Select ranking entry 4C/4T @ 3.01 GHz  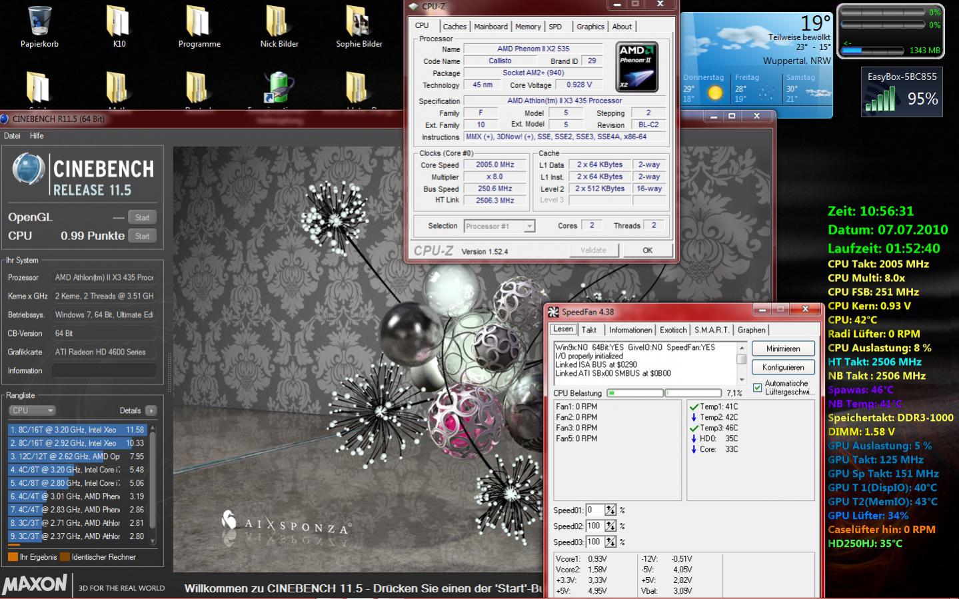click(x=78, y=496)
